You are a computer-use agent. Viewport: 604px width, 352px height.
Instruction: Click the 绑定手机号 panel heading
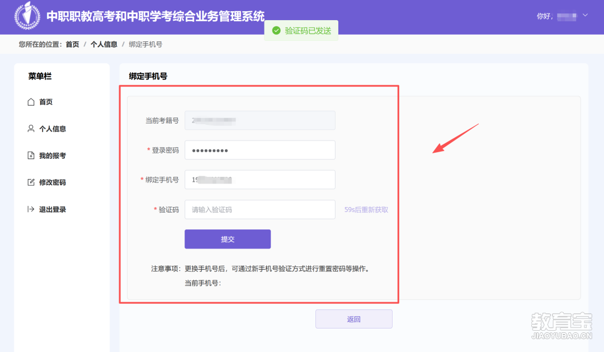pyautogui.click(x=148, y=76)
